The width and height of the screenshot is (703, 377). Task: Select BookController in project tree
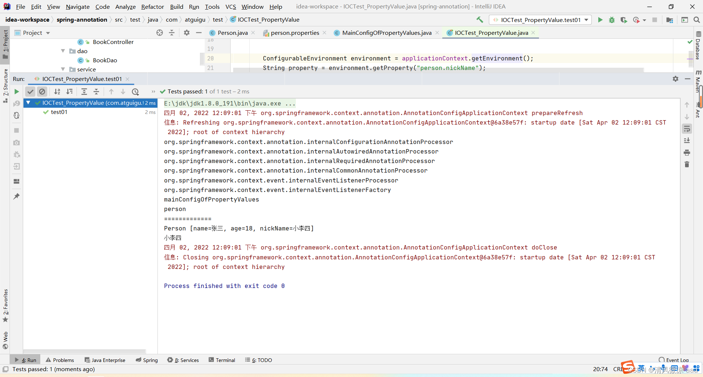click(113, 42)
